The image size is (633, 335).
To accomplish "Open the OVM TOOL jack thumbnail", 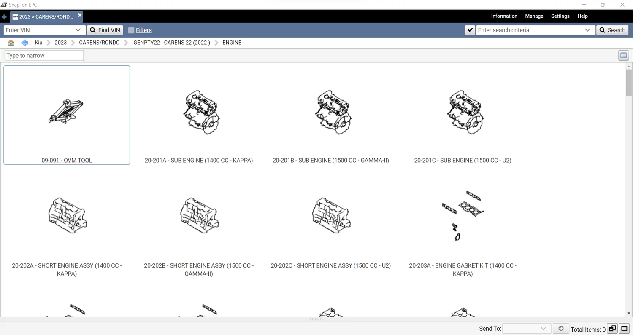I will [x=66, y=112].
